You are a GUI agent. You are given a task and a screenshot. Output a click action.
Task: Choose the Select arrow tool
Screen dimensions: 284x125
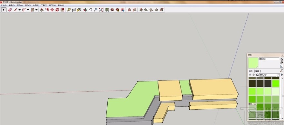click(x=4, y=10)
